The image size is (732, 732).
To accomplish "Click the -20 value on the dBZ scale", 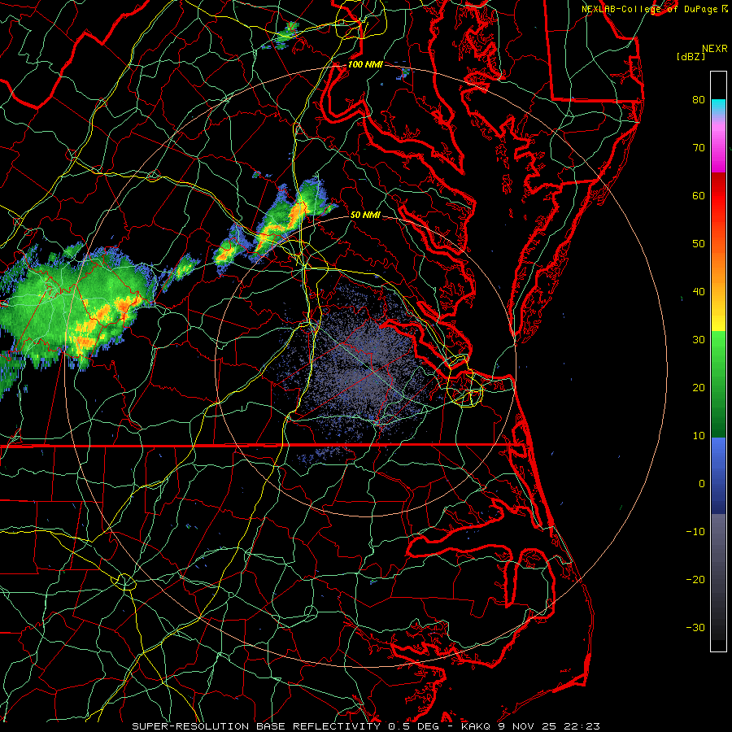I will (695, 579).
